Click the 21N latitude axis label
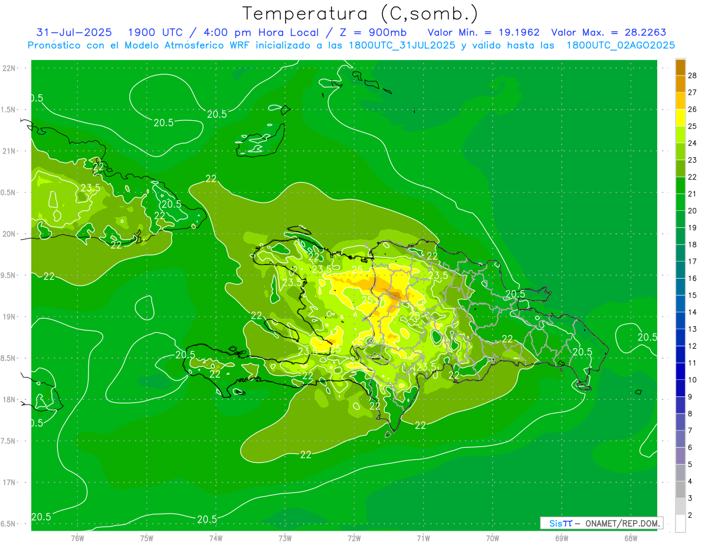The height and width of the screenshot is (546, 708). 9,151
